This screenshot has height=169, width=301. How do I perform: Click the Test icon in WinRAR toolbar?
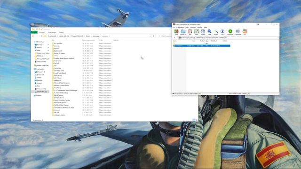[x=190, y=32]
